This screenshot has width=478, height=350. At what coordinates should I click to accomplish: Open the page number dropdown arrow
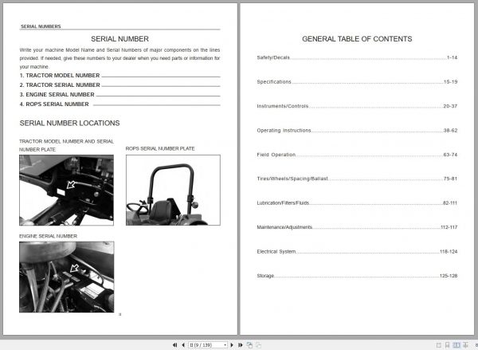pos(225,344)
